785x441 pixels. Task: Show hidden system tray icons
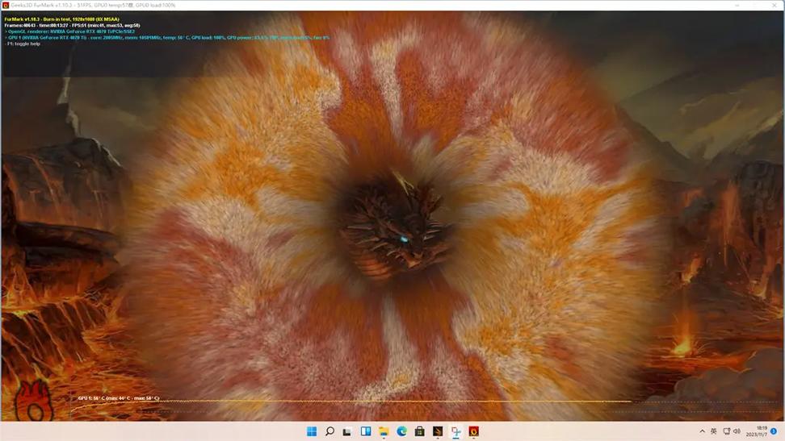pos(702,431)
